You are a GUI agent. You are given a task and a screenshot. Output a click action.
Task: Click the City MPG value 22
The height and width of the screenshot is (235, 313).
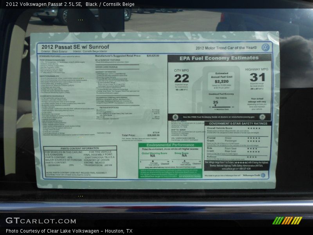coord(182,78)
